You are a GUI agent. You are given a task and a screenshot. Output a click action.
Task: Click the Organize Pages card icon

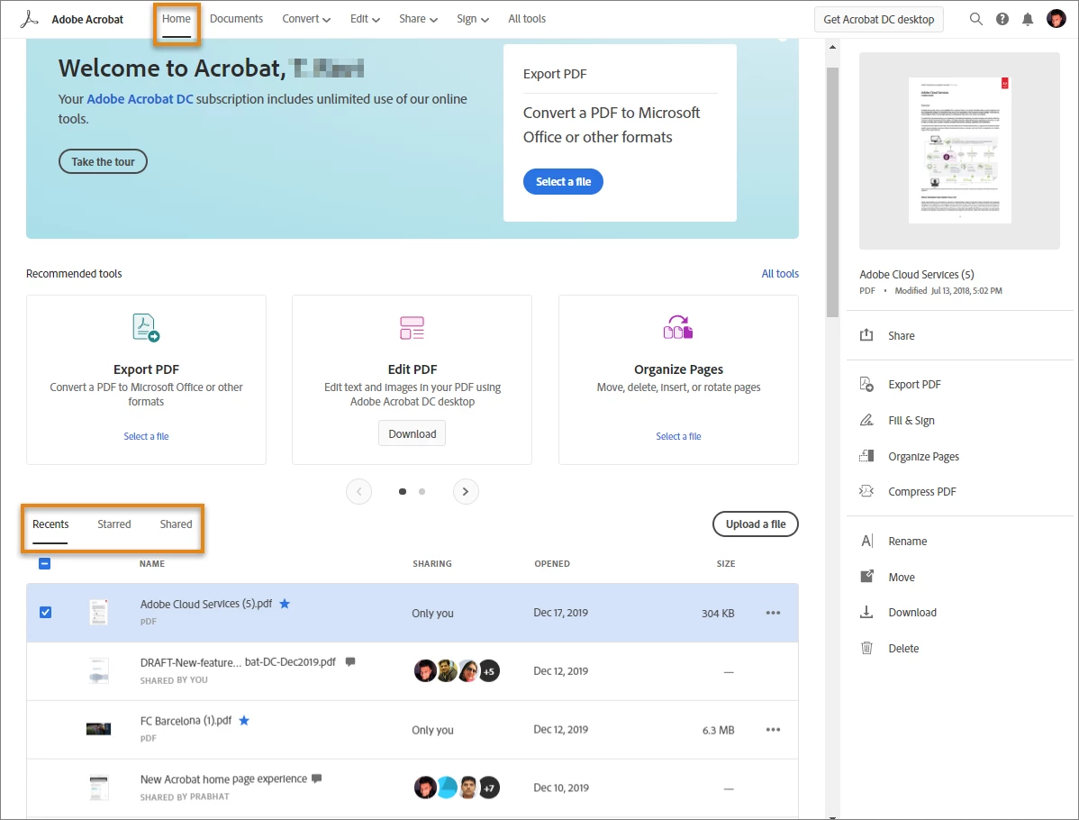tap(678, 327)
